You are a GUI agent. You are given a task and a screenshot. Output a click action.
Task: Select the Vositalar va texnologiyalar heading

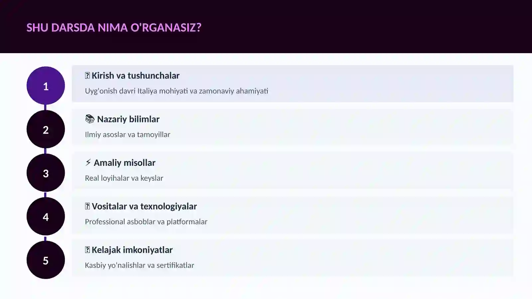pos(144,206)
